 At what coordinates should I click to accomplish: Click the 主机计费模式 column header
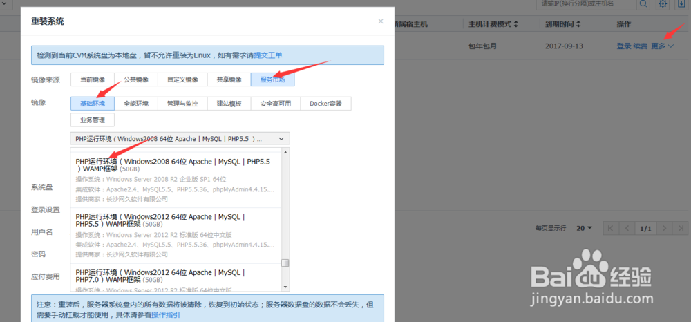pyautogui.click(x=490, y=23)
